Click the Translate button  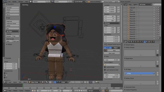point(13,8)
